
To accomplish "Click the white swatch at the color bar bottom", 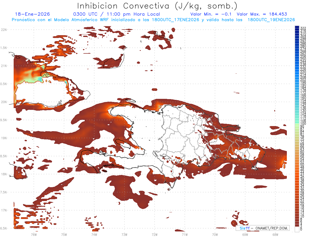I will [x=297, y=229].
